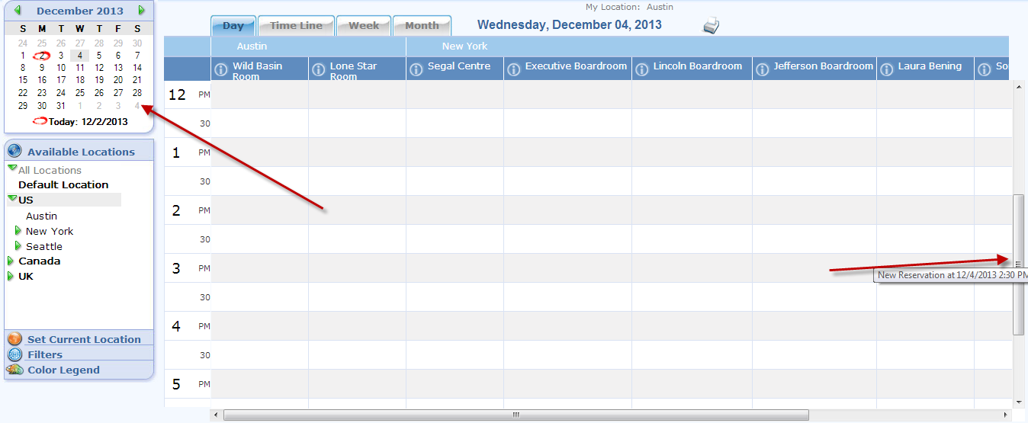Screen dimensions: 1028x423
Task: Click Set Current Location link
Action: tap(84, 340)
